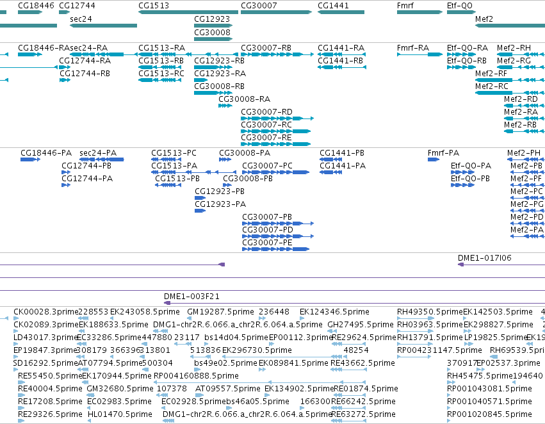Click transcript CG30008-RB label
Viewport: 545px width, 424px height.
click(219, 86)
